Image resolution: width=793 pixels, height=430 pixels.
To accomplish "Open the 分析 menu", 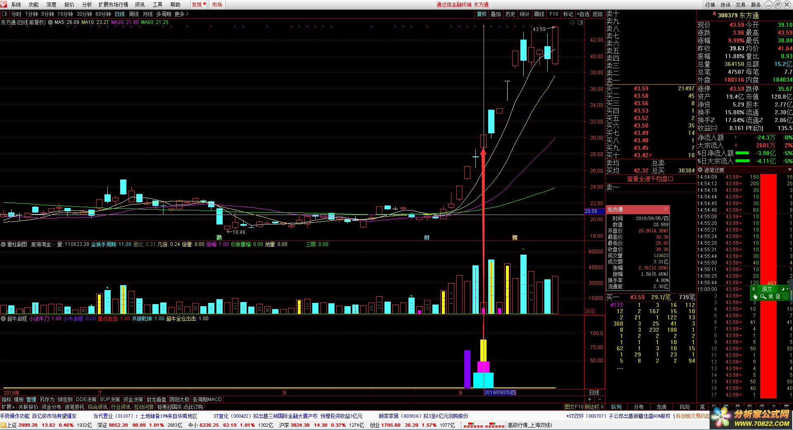I will point(87,5).
